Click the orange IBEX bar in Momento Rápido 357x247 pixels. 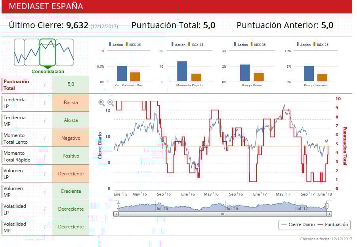196,77
